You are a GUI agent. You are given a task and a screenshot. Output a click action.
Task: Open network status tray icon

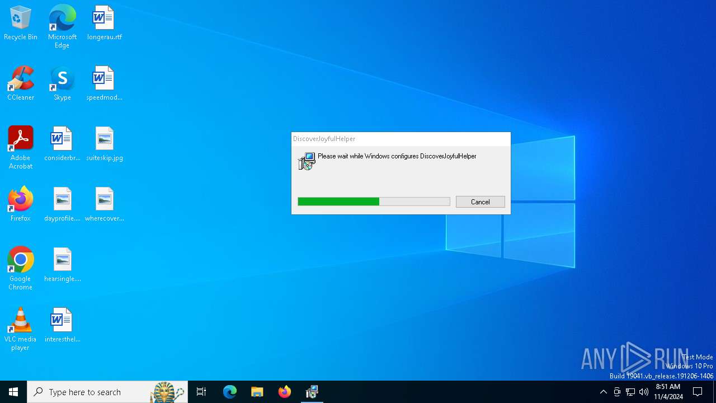[x=630, y=392]
